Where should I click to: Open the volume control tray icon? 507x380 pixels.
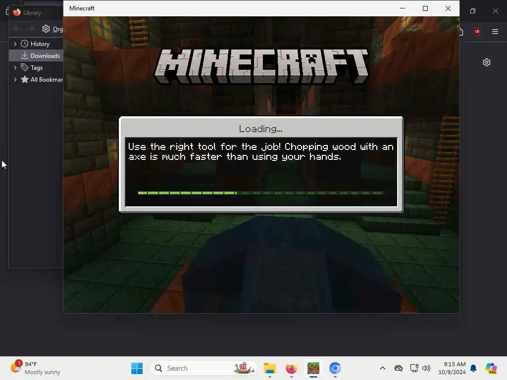[x=426, y=368]
